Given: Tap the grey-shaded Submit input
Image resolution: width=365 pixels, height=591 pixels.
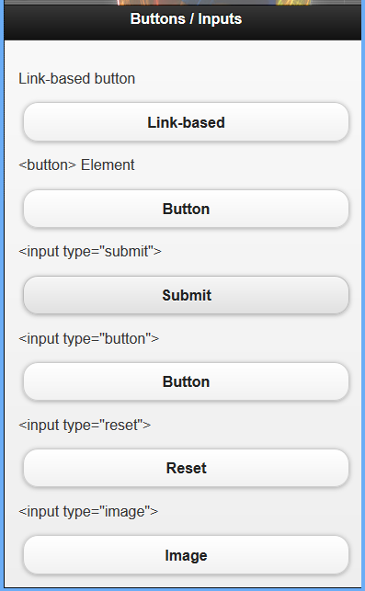Looking at the screenshot, I should [186, 295].
